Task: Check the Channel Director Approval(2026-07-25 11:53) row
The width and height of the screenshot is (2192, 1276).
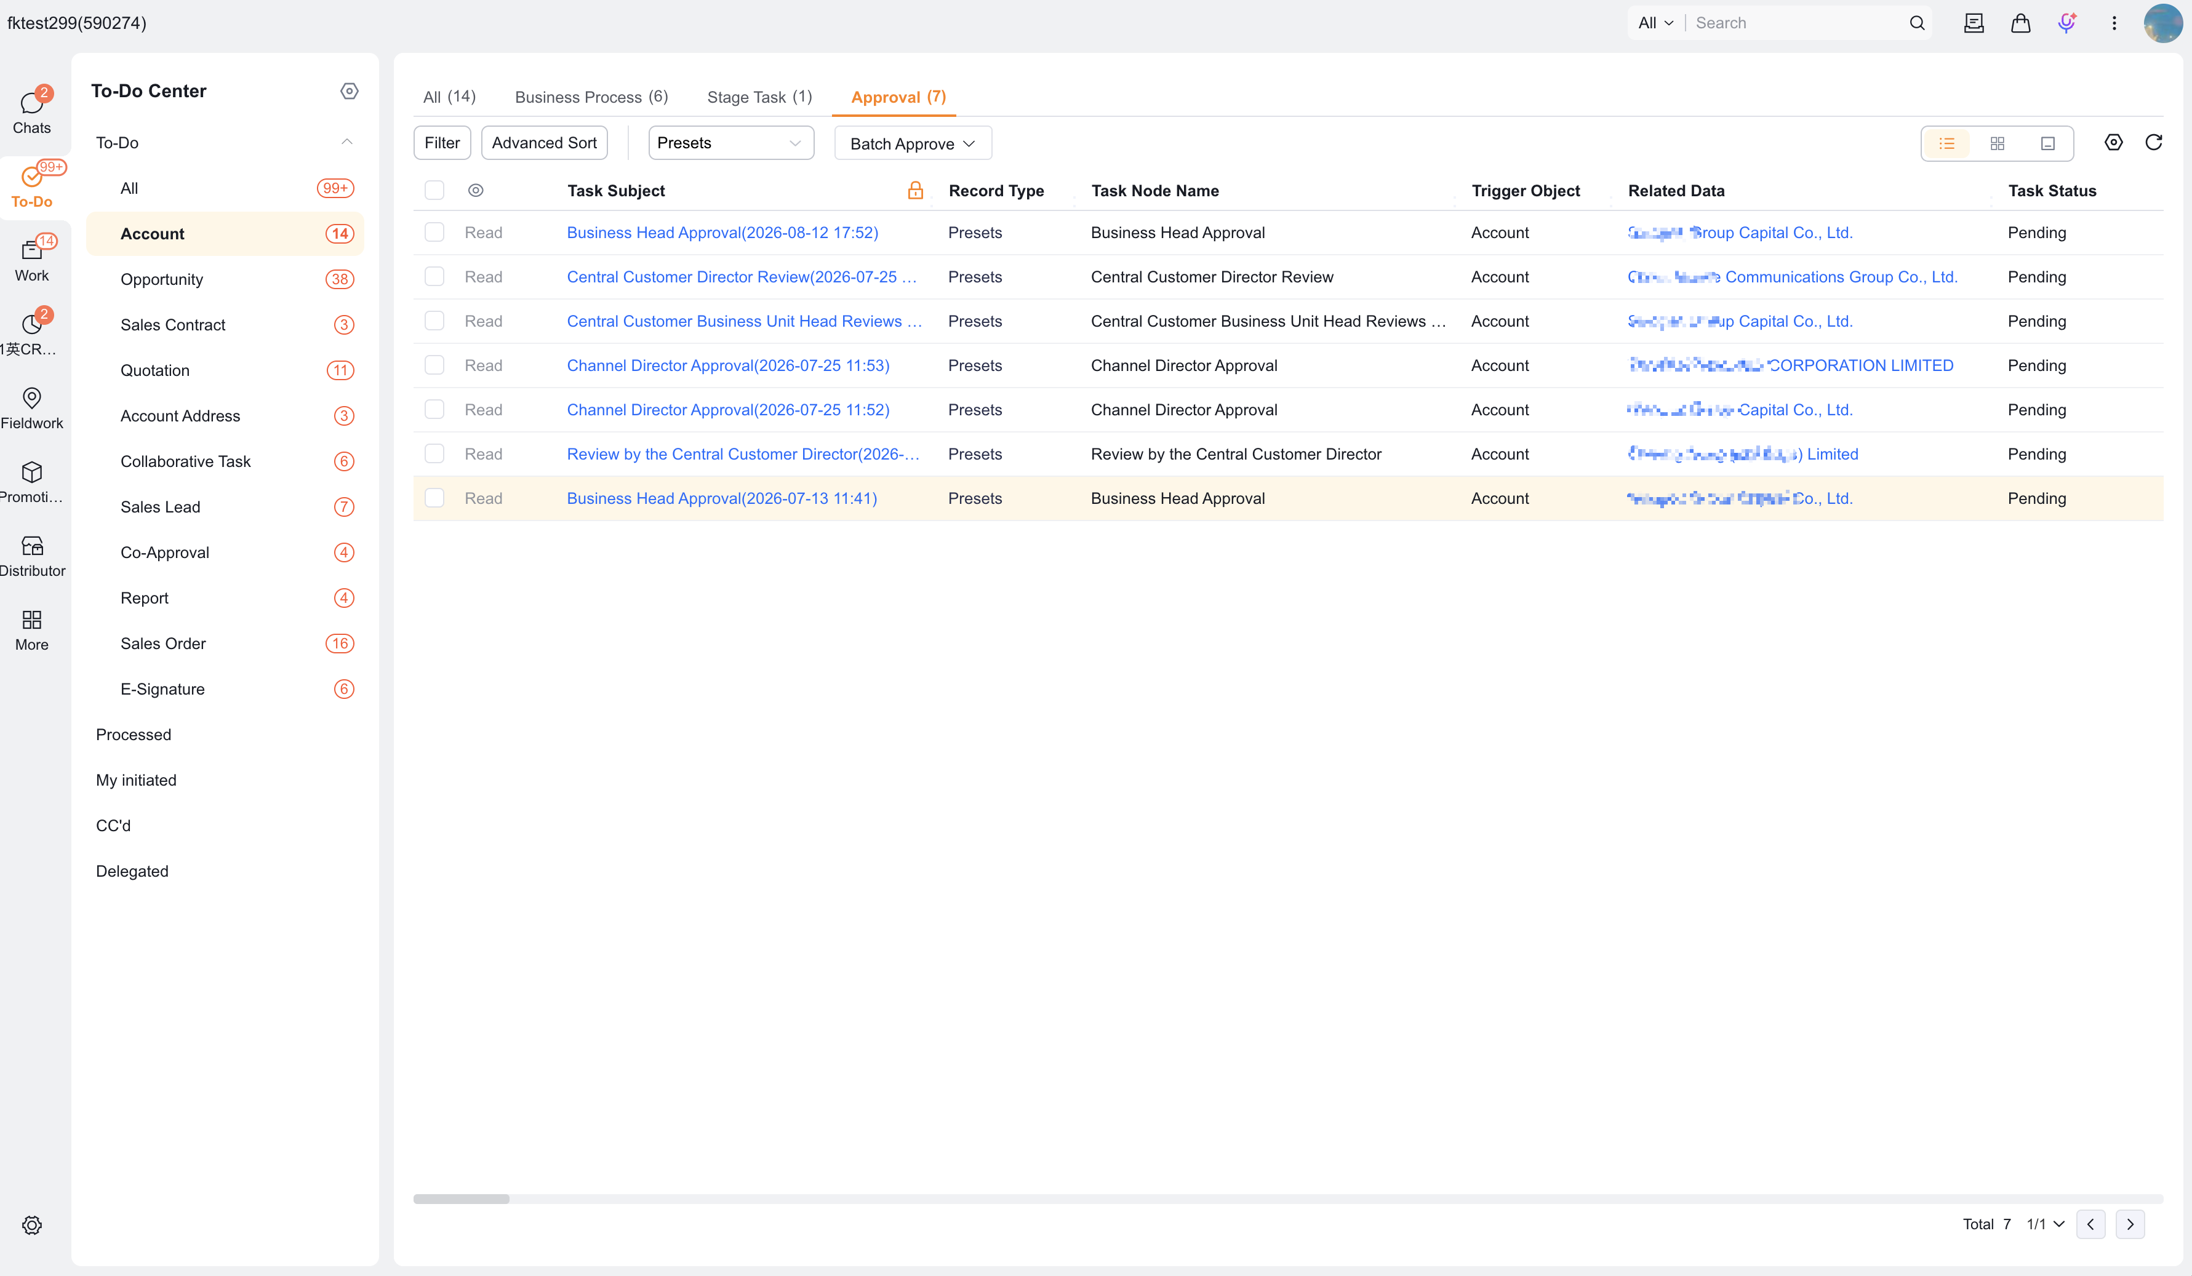Action: tap(434, 365)
